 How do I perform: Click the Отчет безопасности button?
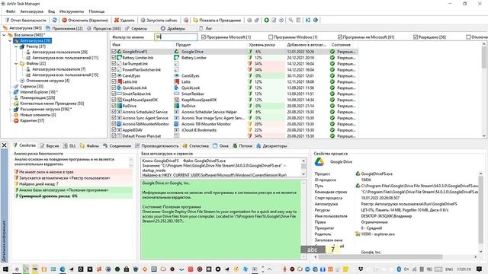[25, 21]
